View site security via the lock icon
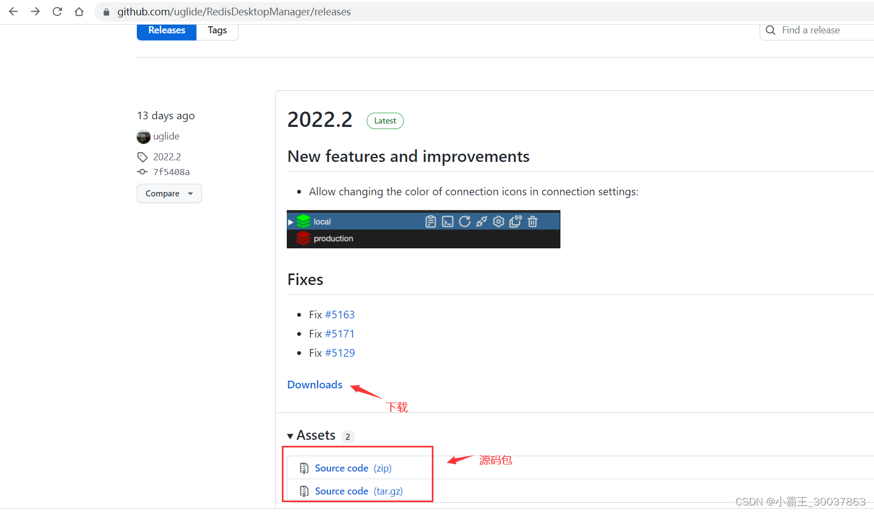Image resolution: width=874 pixels, height=512 pixels. coord(106,12)
